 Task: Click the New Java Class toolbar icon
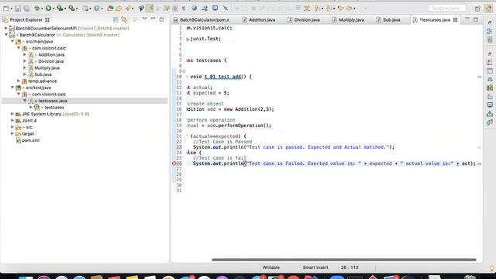point(96,9)
